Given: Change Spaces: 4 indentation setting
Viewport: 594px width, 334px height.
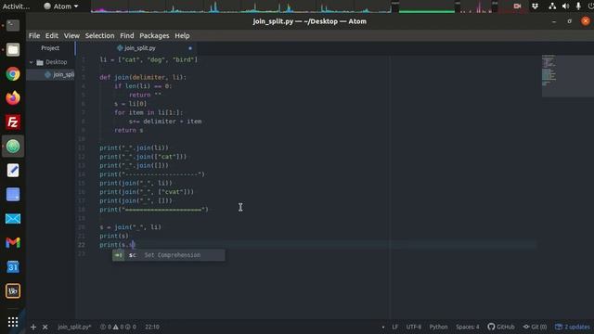Looking at the screenshot, I should [x=468, y=327].
